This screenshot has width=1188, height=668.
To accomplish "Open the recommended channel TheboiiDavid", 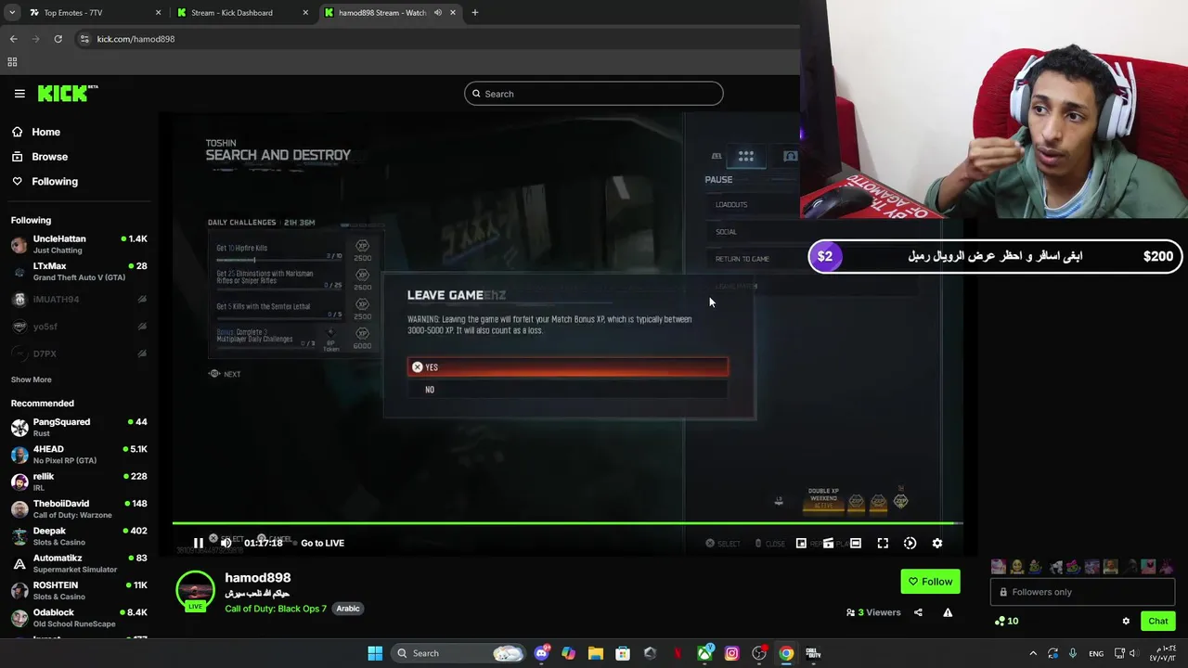I will click(79, 508).
